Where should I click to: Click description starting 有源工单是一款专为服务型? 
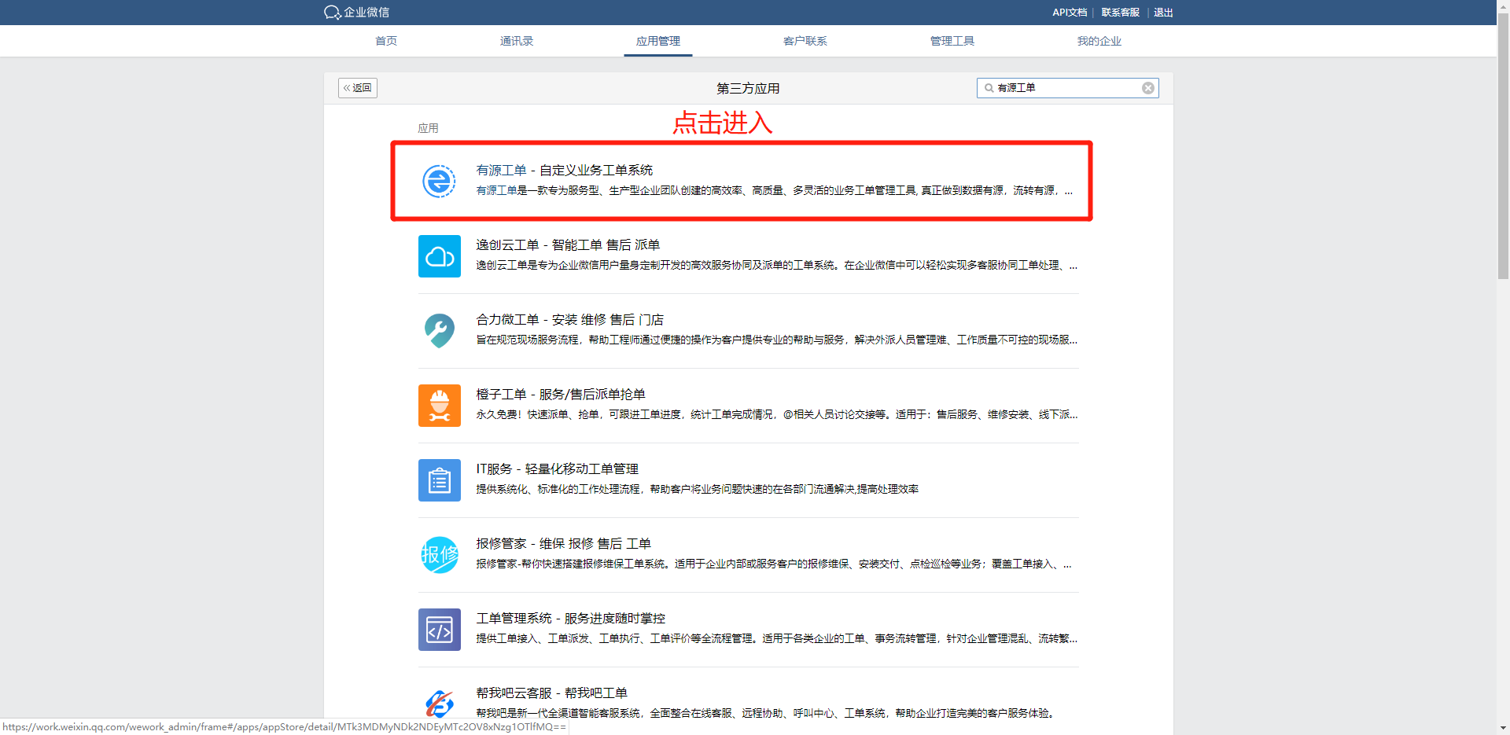(774, 190)
